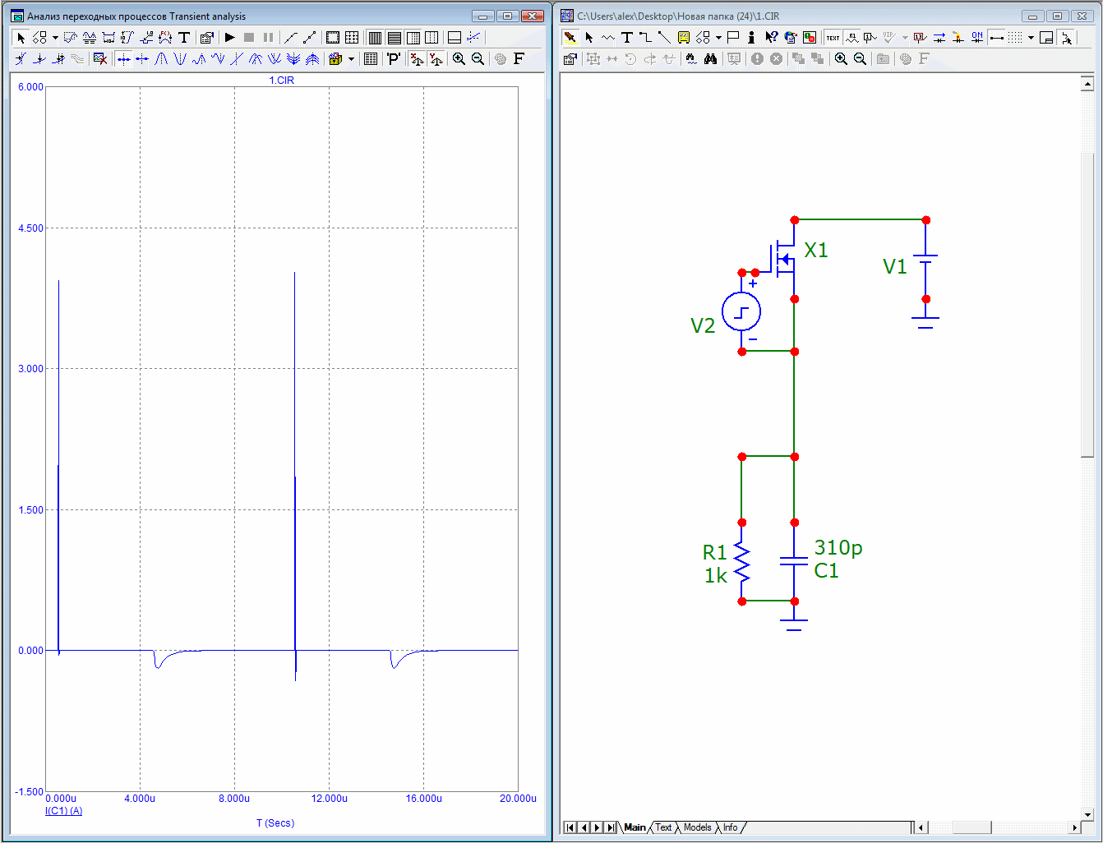Select the Text tool in analysis toolbar

click(x=184, y=38)
